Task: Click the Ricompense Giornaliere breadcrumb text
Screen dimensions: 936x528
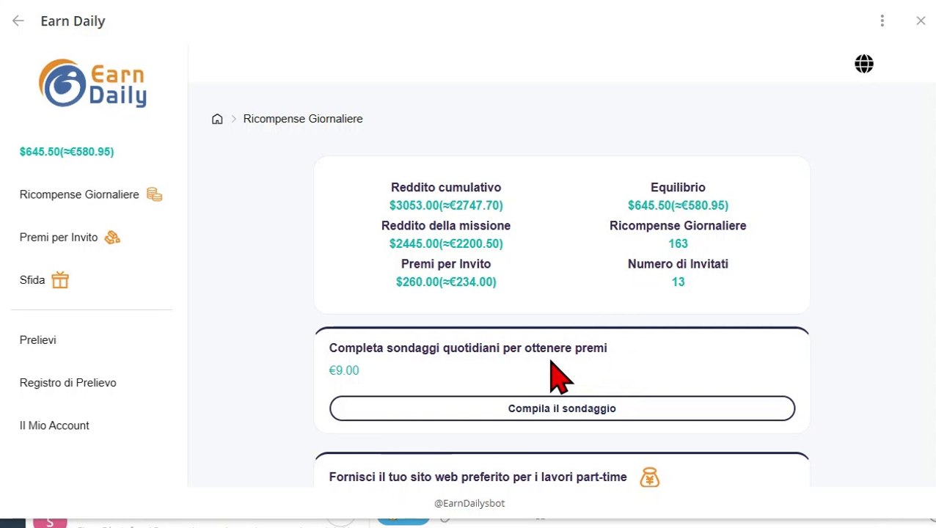Action: point(303,119)
